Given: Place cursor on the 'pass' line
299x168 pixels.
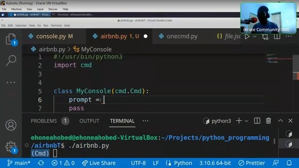Looking at the screenshot, I should click(x=76, y=108).
